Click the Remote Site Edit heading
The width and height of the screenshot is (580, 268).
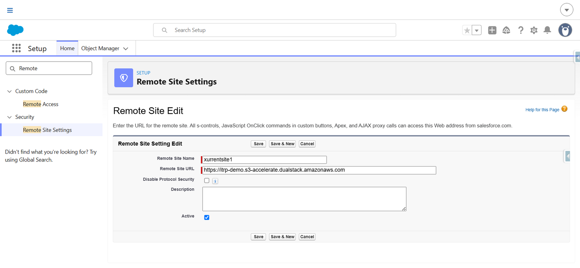pyautogui.click(x=148, y=111)
